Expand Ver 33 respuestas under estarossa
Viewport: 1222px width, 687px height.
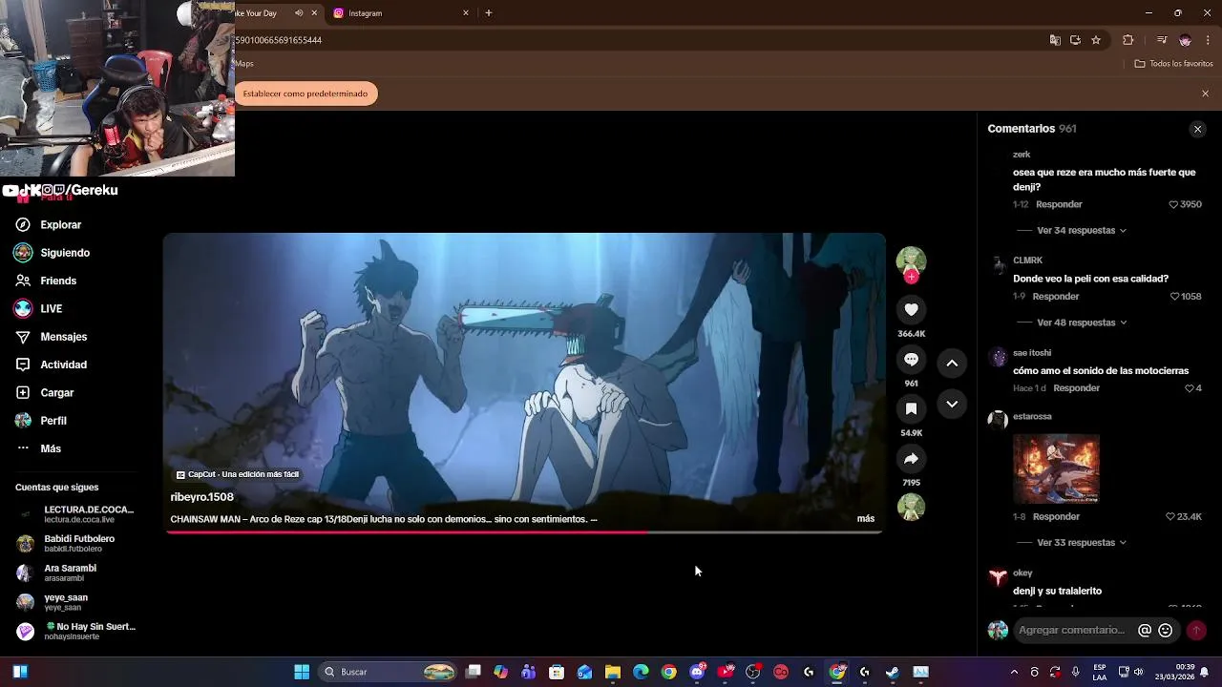pyautogui.click(x=1081, y=543)
